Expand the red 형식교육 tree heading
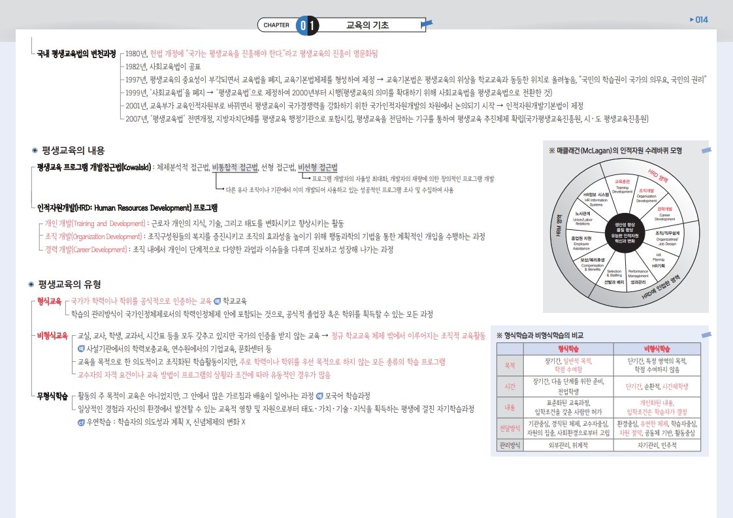This screenshot has width=733, height=518. coord(49,301)
